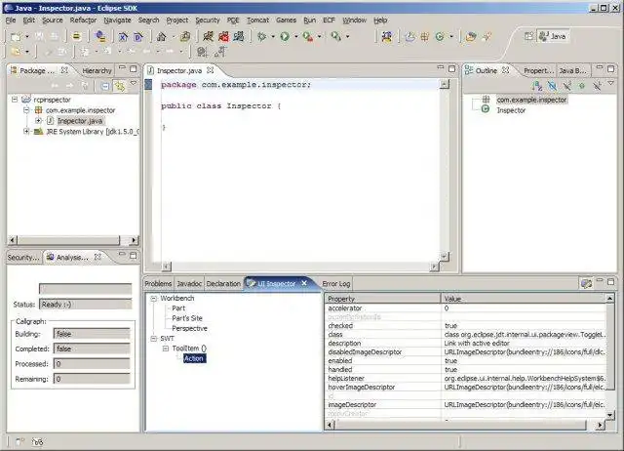Screen dimensions: 624x451
Task: Click the Status field showing Ready
Action: (x=85, y=305)
